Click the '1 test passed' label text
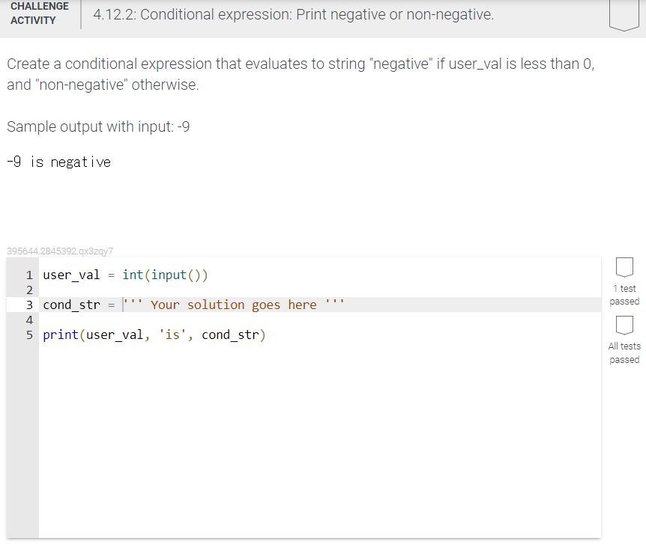This screenshot has height=544, width=646. pos(624,295)
